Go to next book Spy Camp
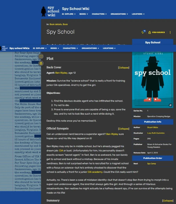This screenshot has width=176, height=204. (151, 163)
